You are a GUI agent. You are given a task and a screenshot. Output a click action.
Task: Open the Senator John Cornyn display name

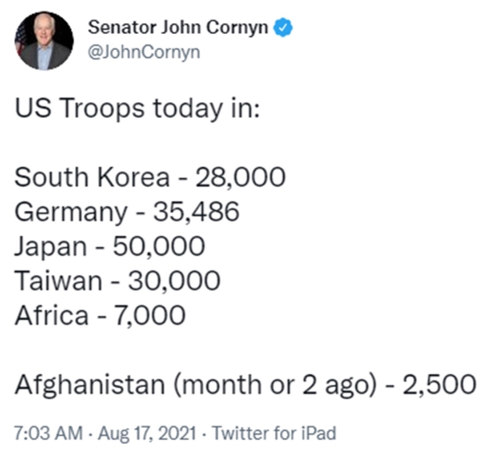tap(178, 28)
